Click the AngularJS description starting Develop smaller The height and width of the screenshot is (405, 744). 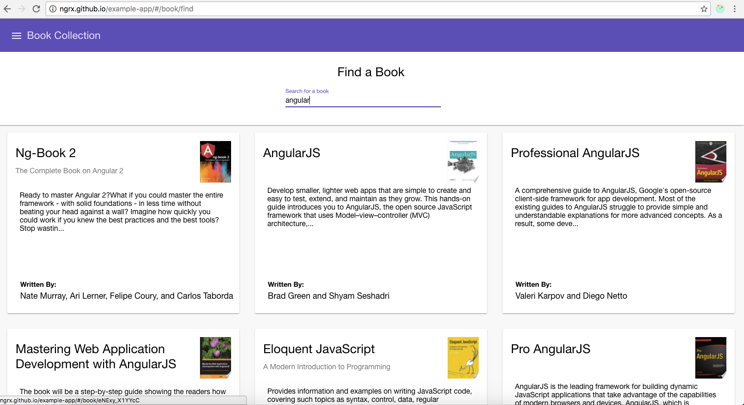[x=370, y=207]
